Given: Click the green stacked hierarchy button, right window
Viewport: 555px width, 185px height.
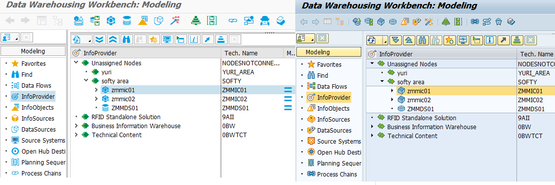Looking at the screenshot, I should (x=517, y=40).
